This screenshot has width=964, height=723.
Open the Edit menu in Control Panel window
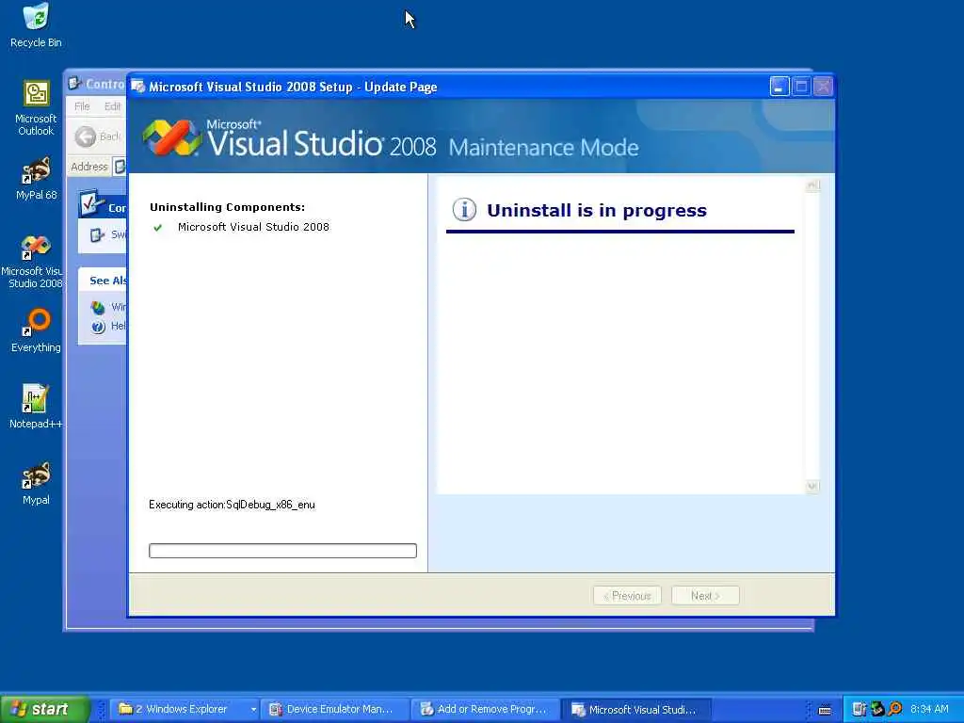(112, 106)
